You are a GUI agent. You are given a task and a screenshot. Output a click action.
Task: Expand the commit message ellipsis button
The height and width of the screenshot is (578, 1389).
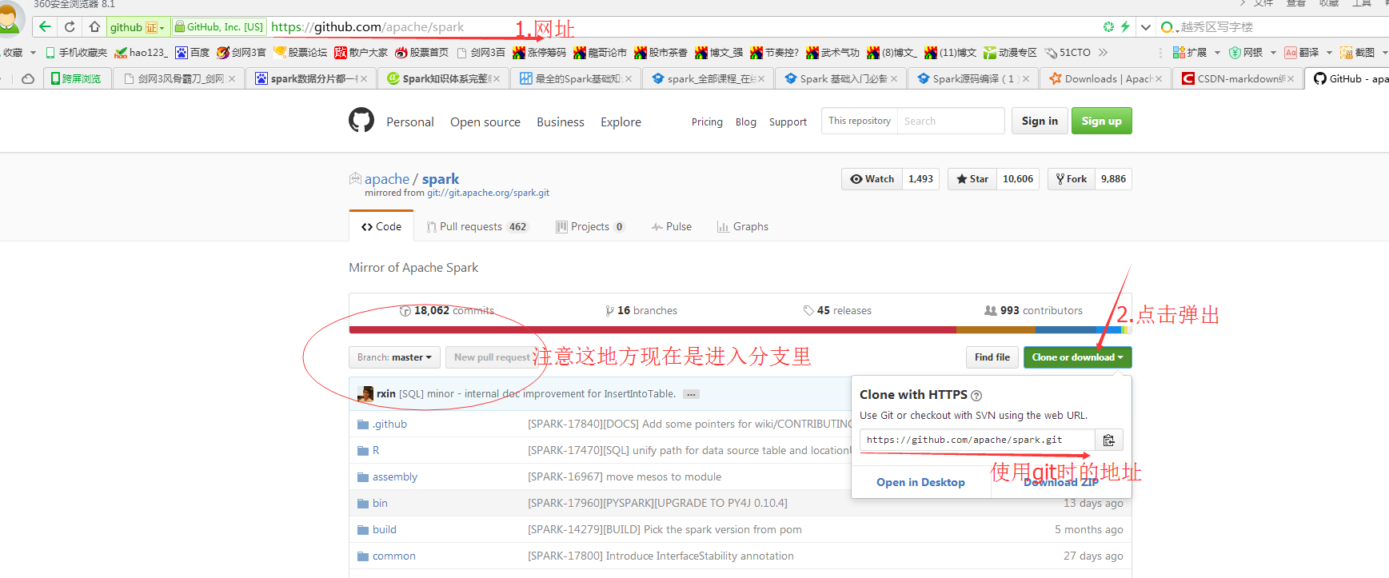(x=692, y=394)
